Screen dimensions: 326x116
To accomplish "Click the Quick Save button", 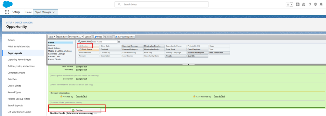I will click(62, 37).
